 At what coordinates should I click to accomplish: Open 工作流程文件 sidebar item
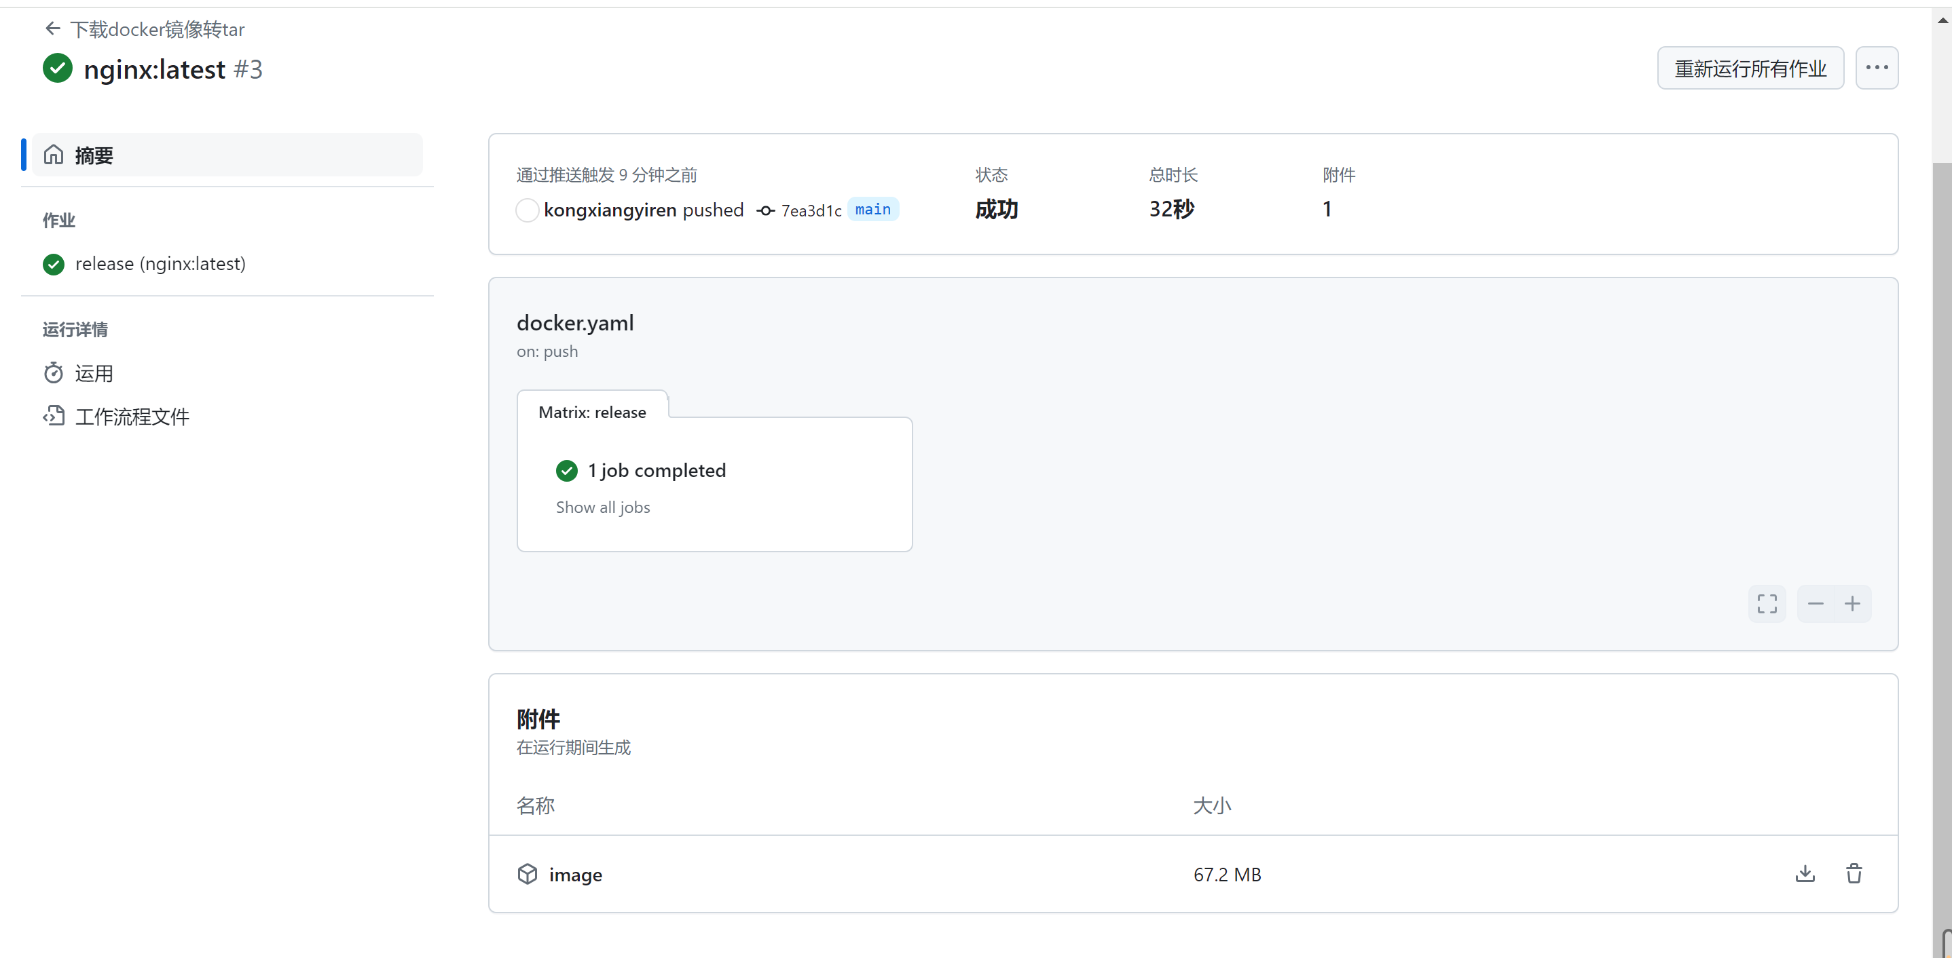pyautogui.click(x=132, y=417)
